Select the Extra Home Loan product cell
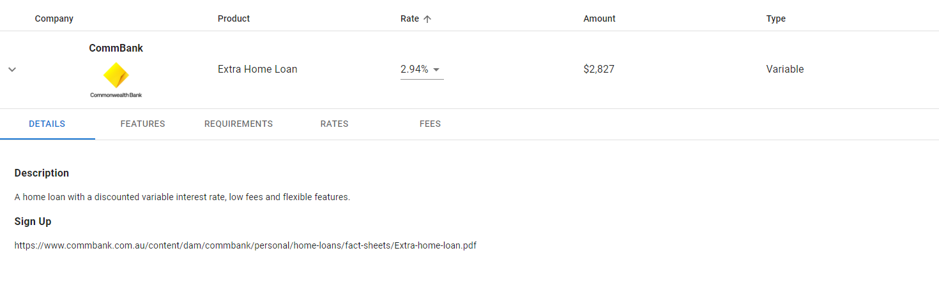 257,69
